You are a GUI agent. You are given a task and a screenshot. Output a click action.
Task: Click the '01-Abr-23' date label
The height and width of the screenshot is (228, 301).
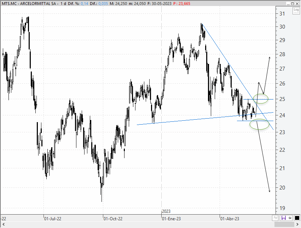(x=230, y=218)
